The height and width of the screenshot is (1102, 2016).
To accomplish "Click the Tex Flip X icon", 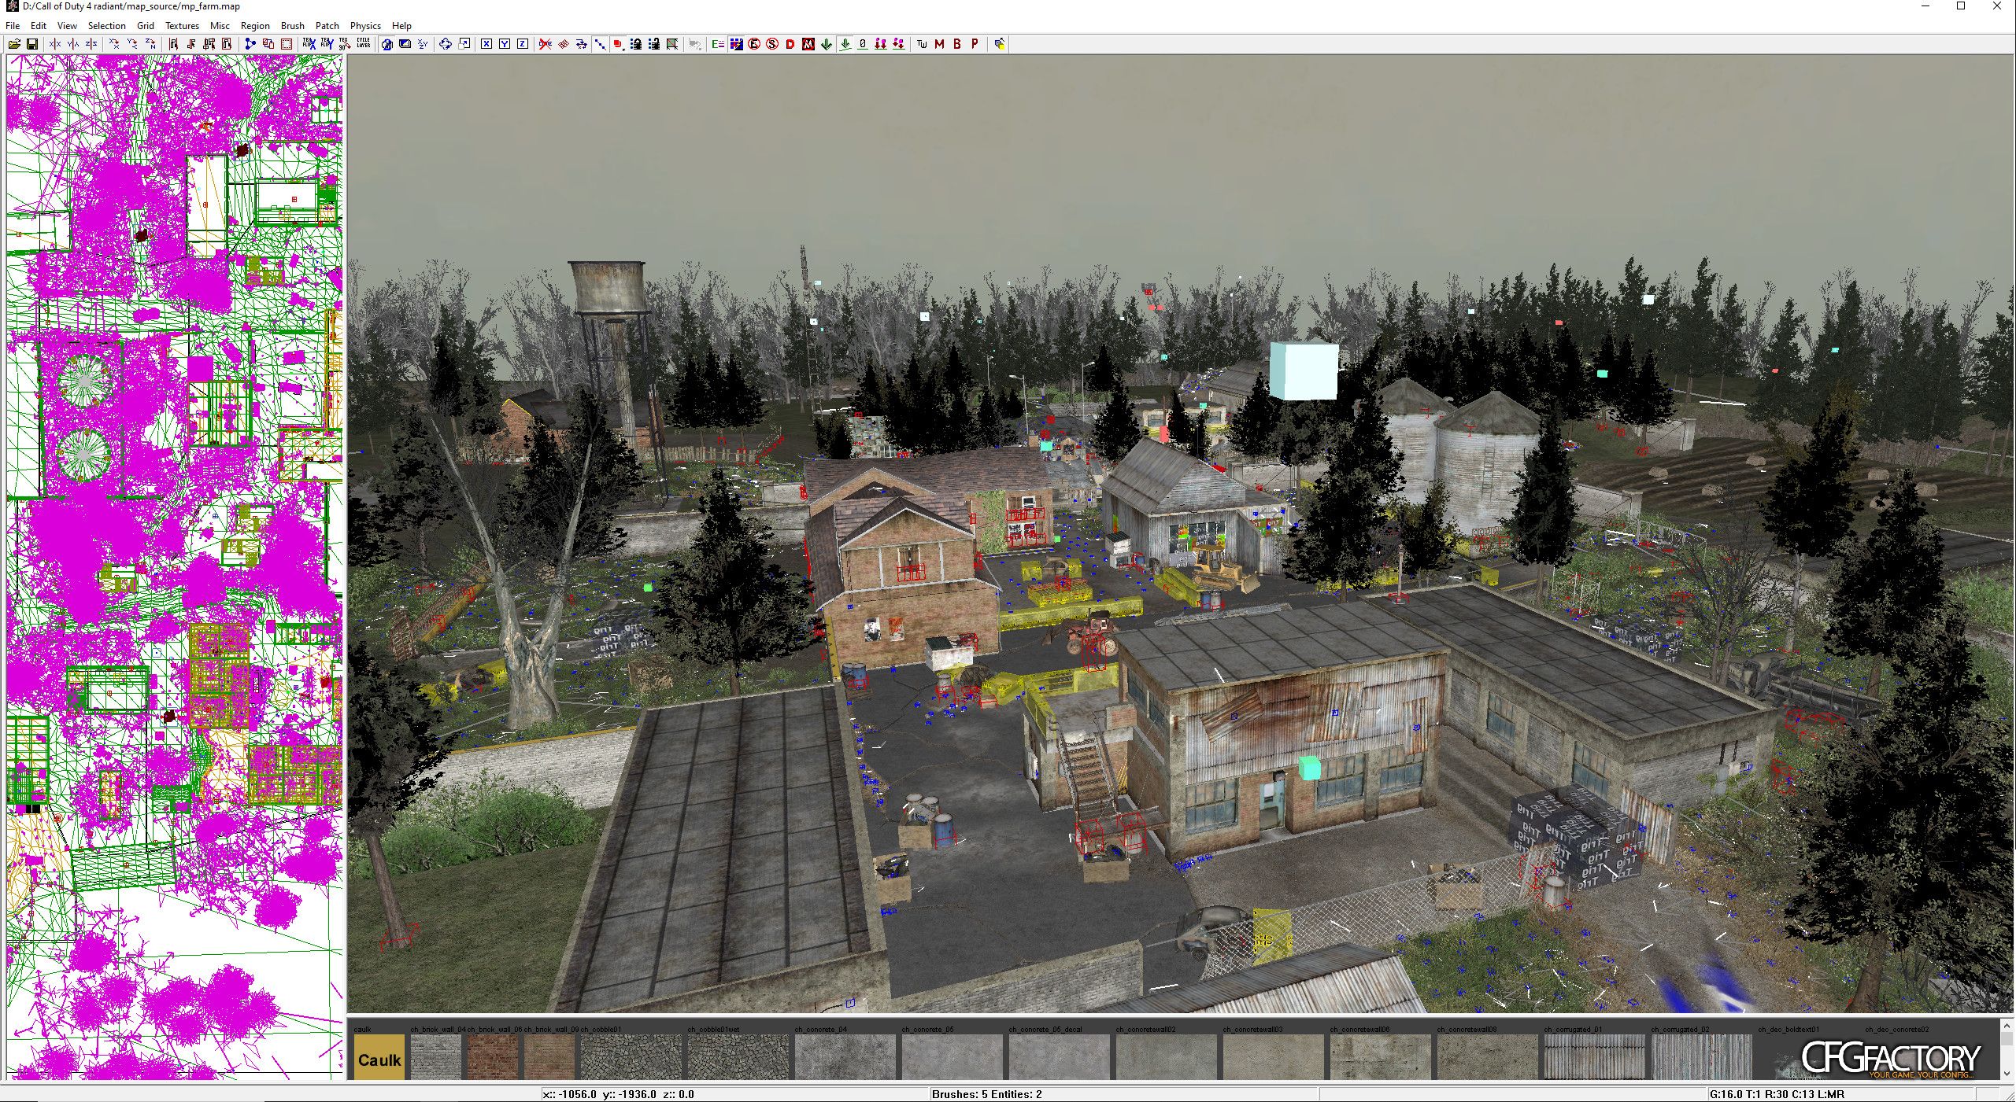I will click(309, 44).
